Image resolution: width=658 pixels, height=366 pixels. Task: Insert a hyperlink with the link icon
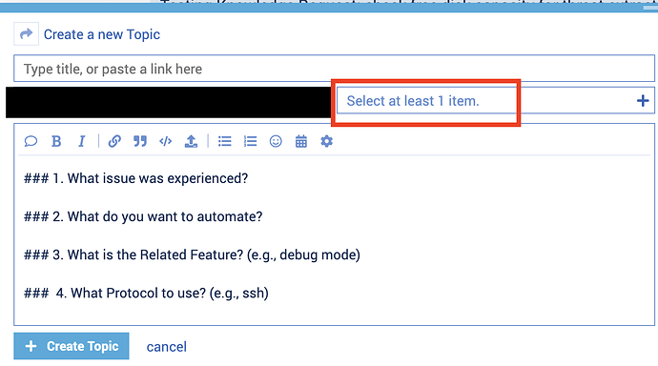tap(114, 141)
